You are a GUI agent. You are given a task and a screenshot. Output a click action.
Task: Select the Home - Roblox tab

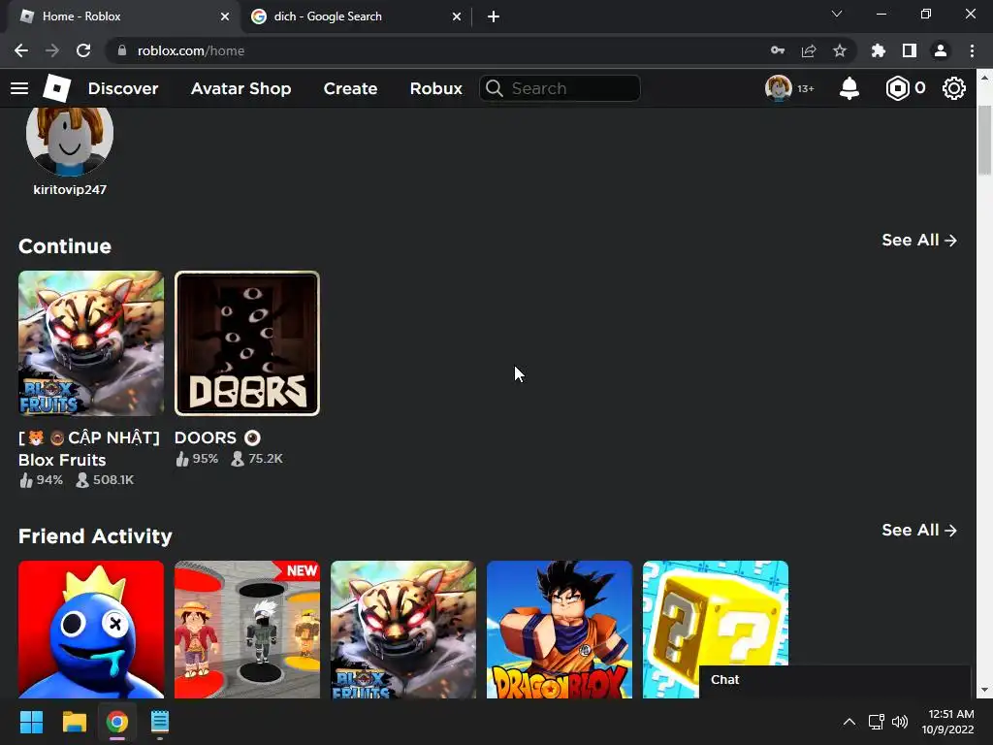[x=124, y=16]
